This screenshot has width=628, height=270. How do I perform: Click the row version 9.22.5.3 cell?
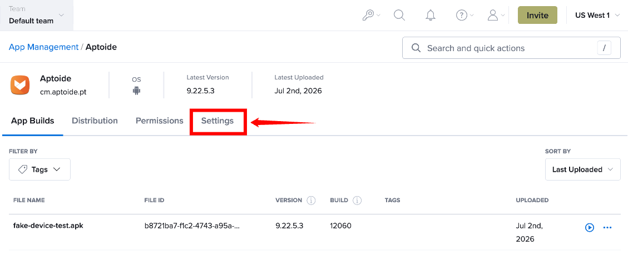point(289,226)
